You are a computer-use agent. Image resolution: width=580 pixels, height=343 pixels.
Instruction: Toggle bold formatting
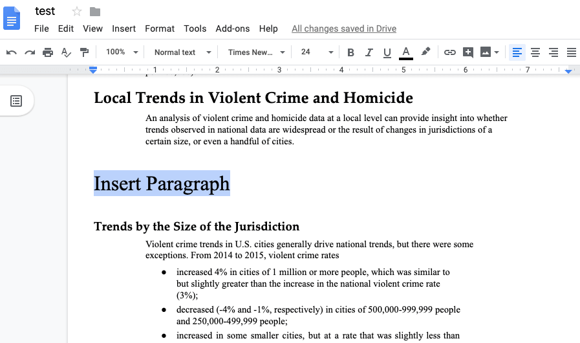point(350,52)
